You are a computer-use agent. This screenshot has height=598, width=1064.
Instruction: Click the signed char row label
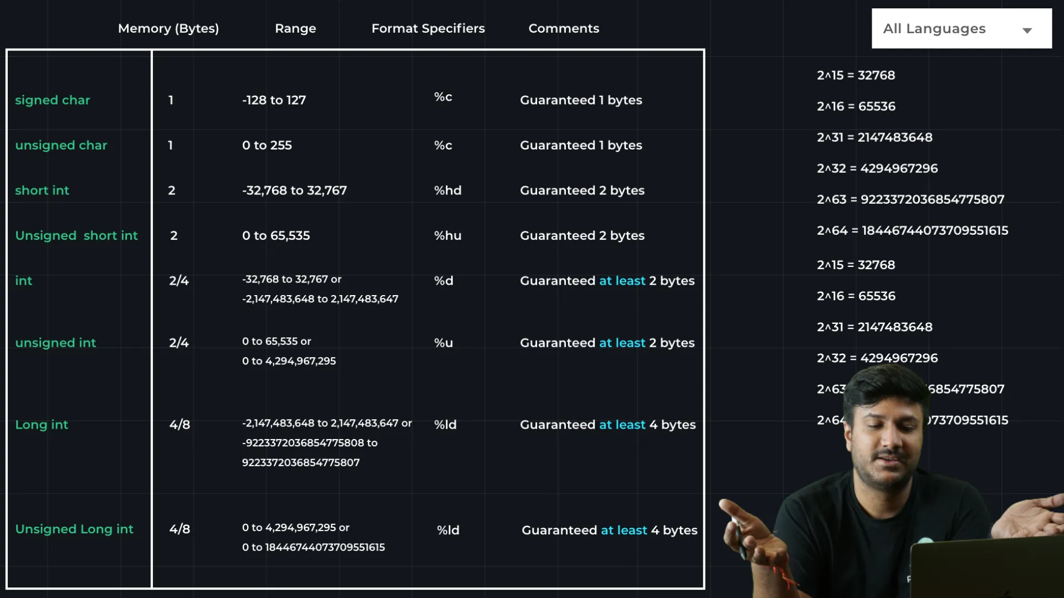tap(53, 100)
